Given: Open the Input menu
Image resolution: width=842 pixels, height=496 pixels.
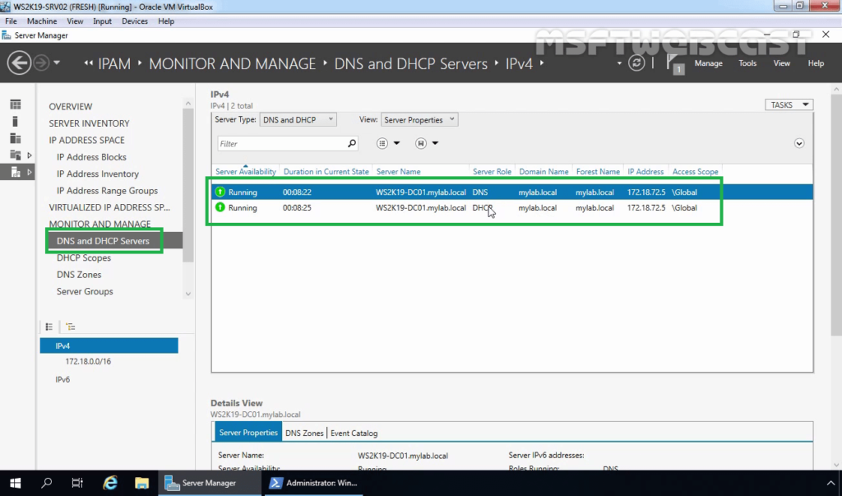Looking at the screenshot, I should (x=102, y=21).
